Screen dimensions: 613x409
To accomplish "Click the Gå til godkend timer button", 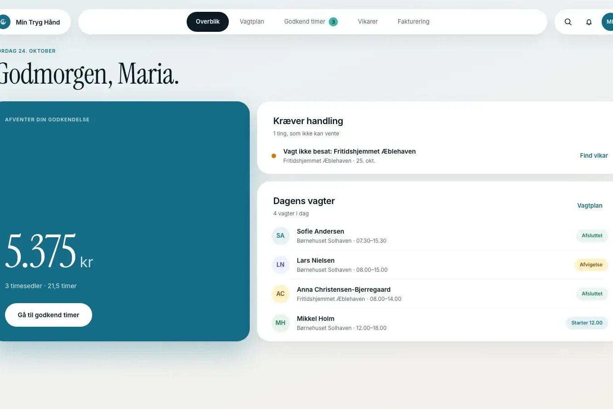I will [49, 315].
